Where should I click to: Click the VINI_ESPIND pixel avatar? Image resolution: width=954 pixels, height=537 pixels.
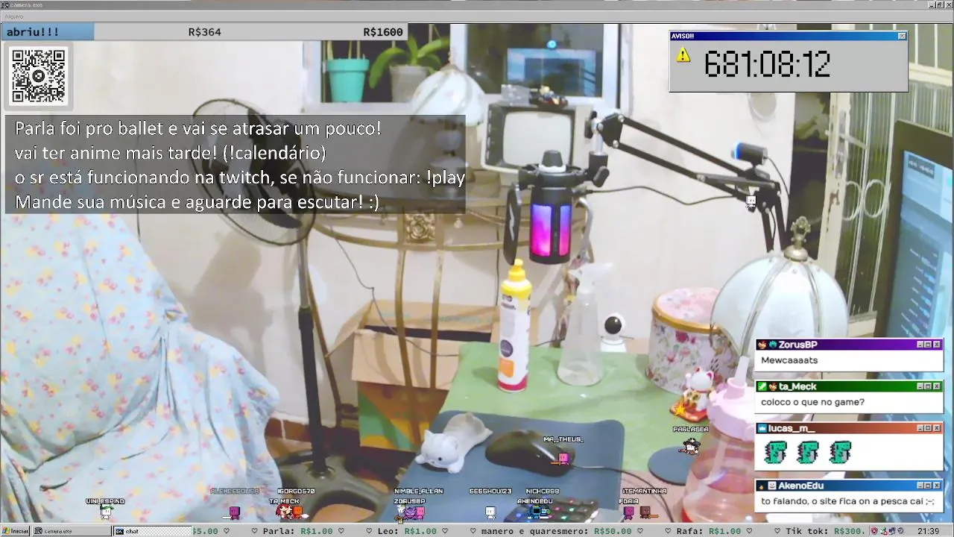[106, 512]
